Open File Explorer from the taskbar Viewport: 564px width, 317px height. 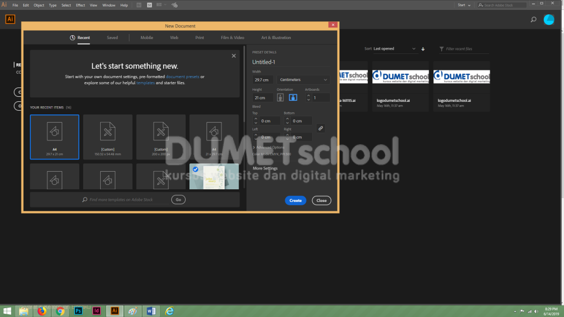click(24, 311)
